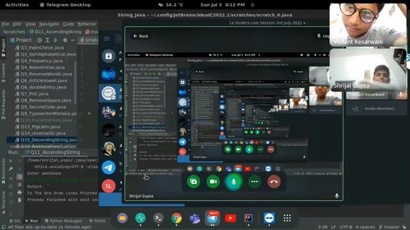
Task: Open the blue Telegram logo chat
Action: pyautogui.click(x=108, y=167)
